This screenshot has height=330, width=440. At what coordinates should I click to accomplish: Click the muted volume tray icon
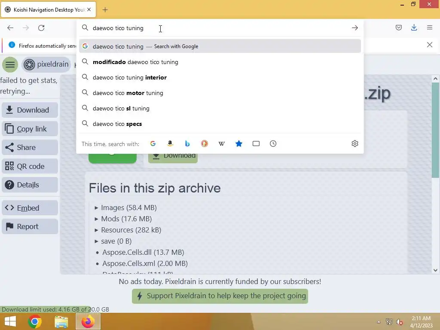(399, 322)
